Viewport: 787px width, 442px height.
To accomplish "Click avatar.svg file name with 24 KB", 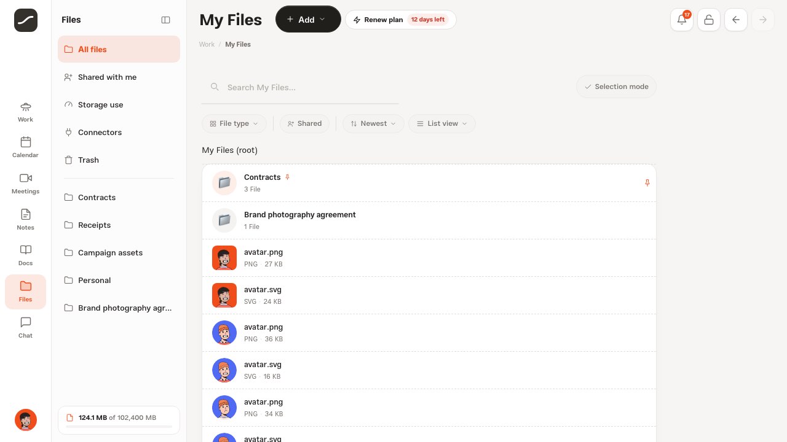I will pos(263,290).
